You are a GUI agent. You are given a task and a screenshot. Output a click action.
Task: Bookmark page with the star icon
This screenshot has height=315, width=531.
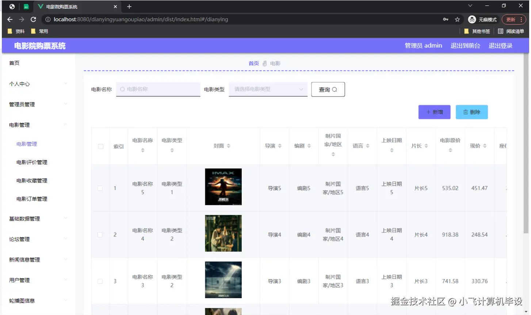[x=457, y=19]
